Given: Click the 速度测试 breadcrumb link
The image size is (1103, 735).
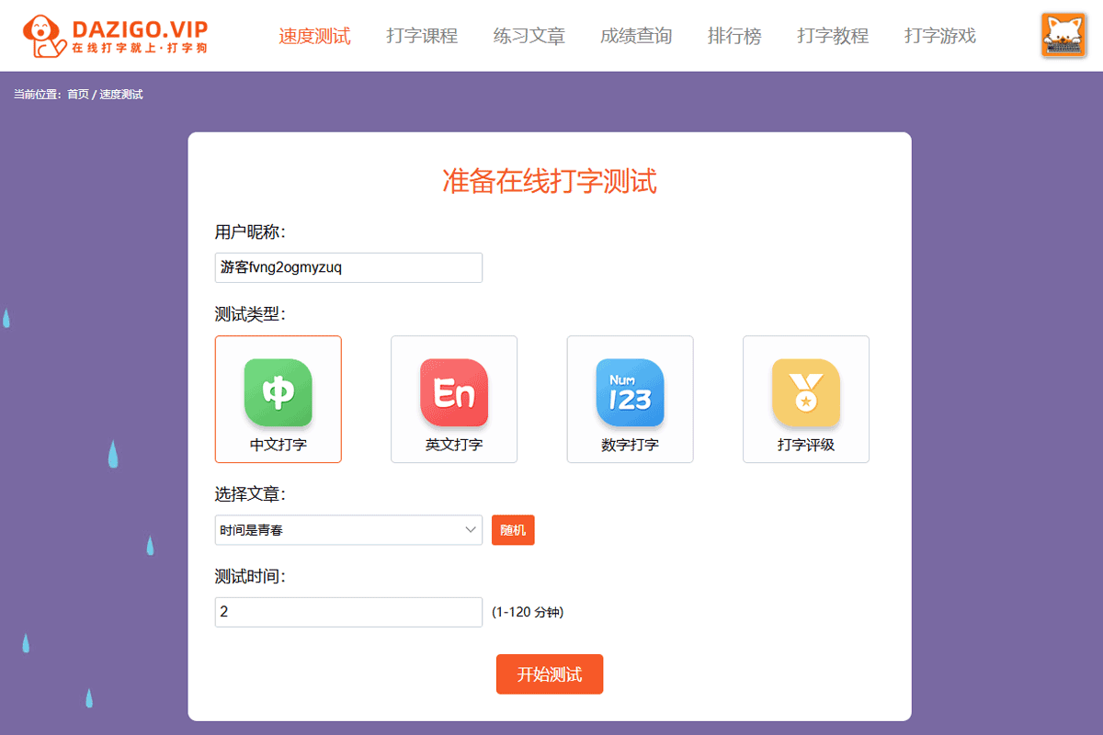Looking at the screenshot, I should (x=121, y=94).
